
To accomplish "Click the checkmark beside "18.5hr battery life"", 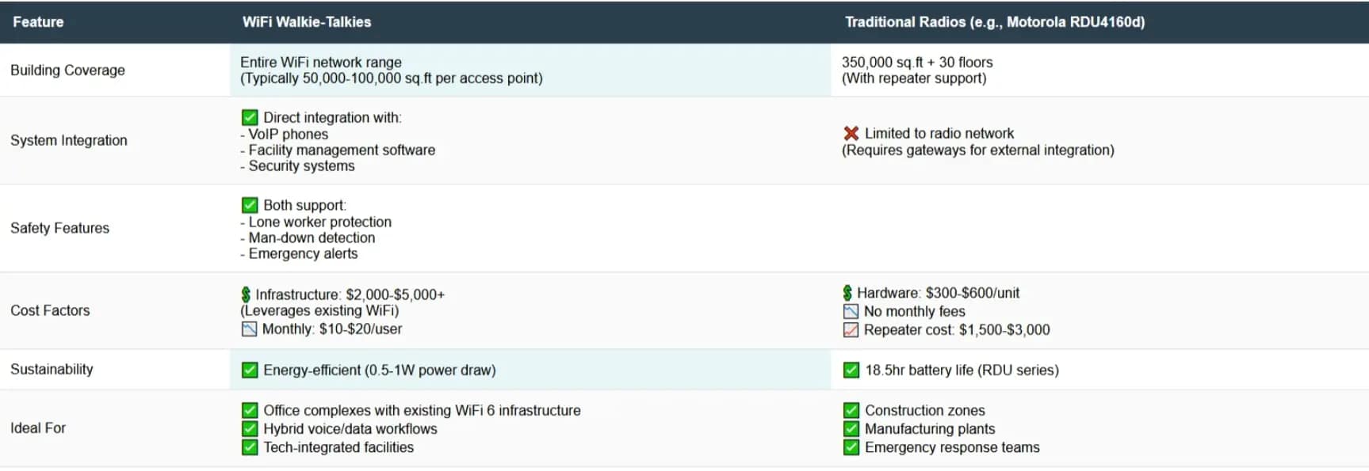I will pyautogui.click(x=851, y=370).
